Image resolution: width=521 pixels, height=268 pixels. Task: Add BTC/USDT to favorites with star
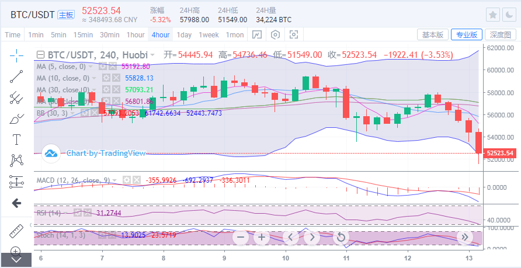pos(493,15)
